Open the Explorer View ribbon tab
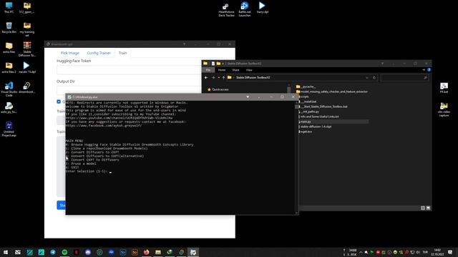 (x=249, y=70)
